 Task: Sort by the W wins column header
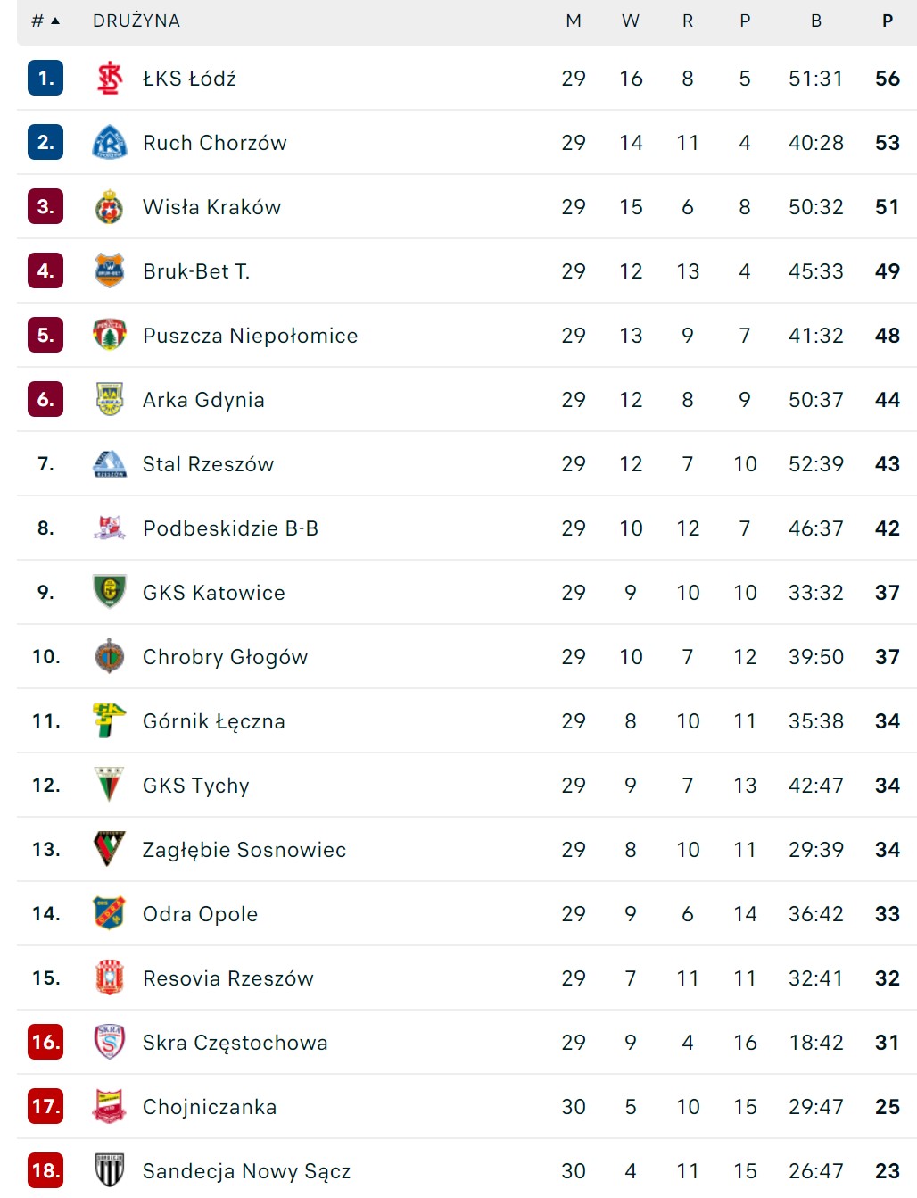[631, 21]
